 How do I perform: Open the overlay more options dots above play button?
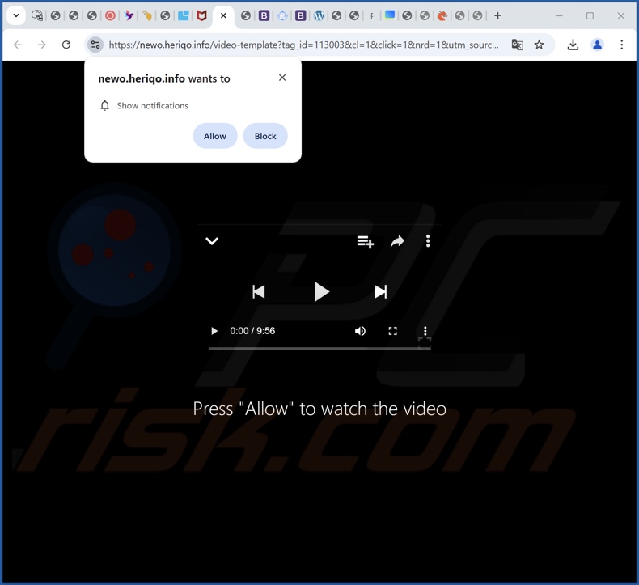tap(428, 241)
